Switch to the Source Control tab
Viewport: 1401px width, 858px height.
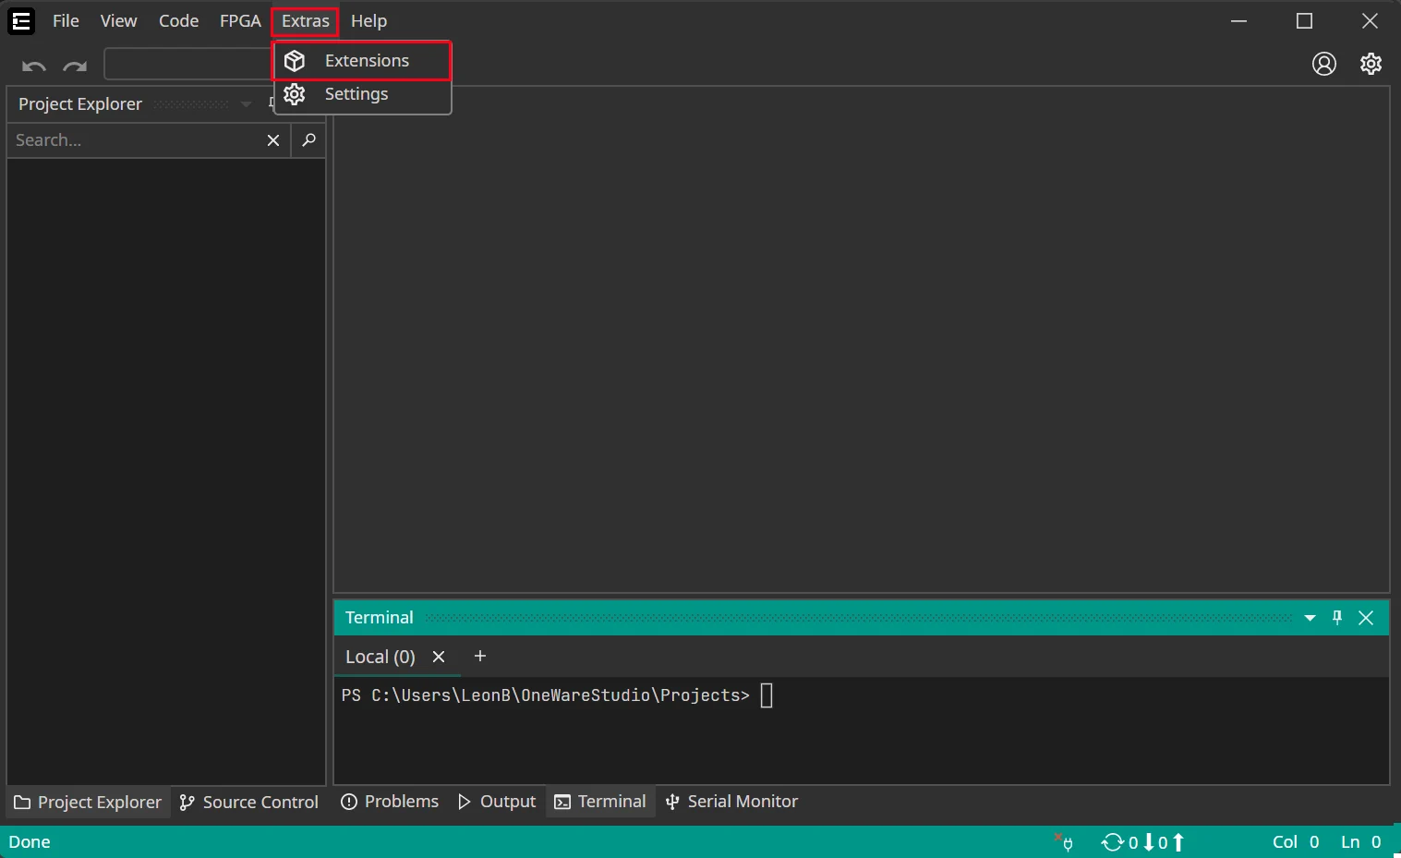[249, 802]
